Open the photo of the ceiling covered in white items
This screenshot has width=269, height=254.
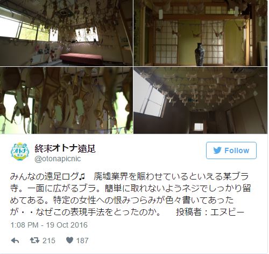point(201,100)
